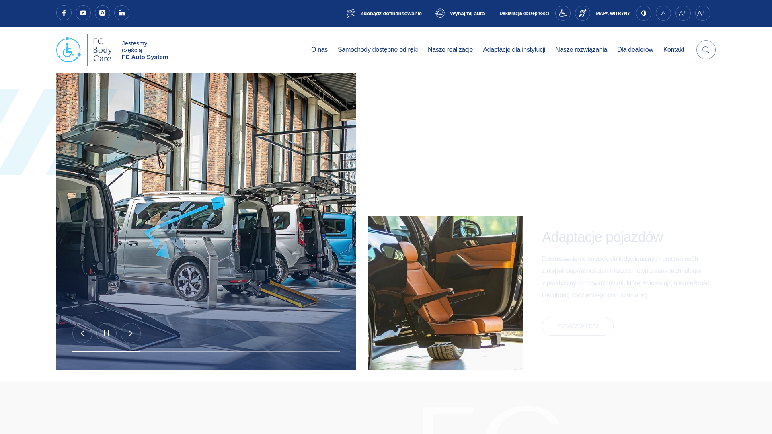Open the LinkedIn page icon
The image size is (772, 434).
point(122,13)
